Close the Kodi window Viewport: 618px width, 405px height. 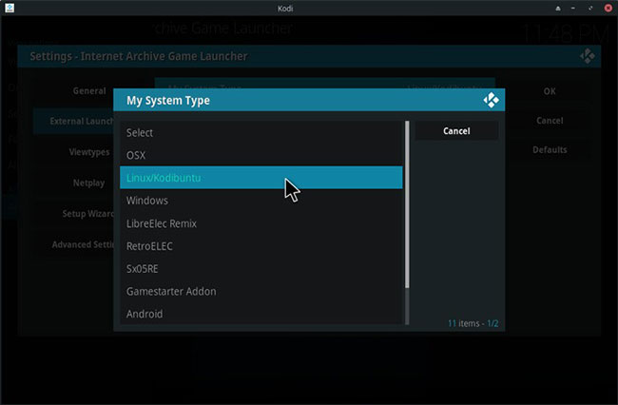tap(608, 9)
